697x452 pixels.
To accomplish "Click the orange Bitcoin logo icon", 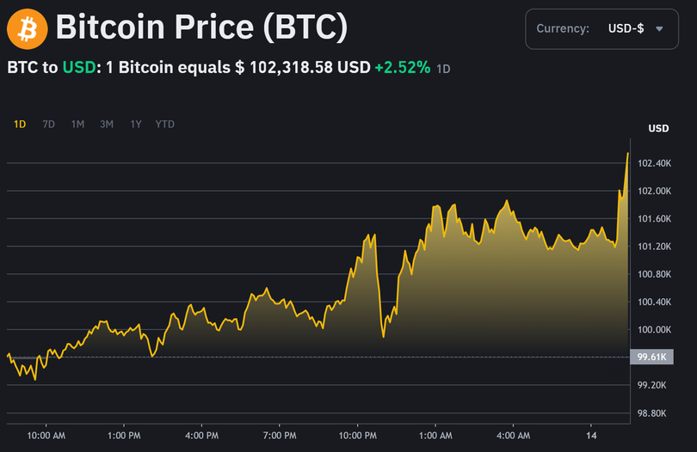I will click(x=27, y=28).
